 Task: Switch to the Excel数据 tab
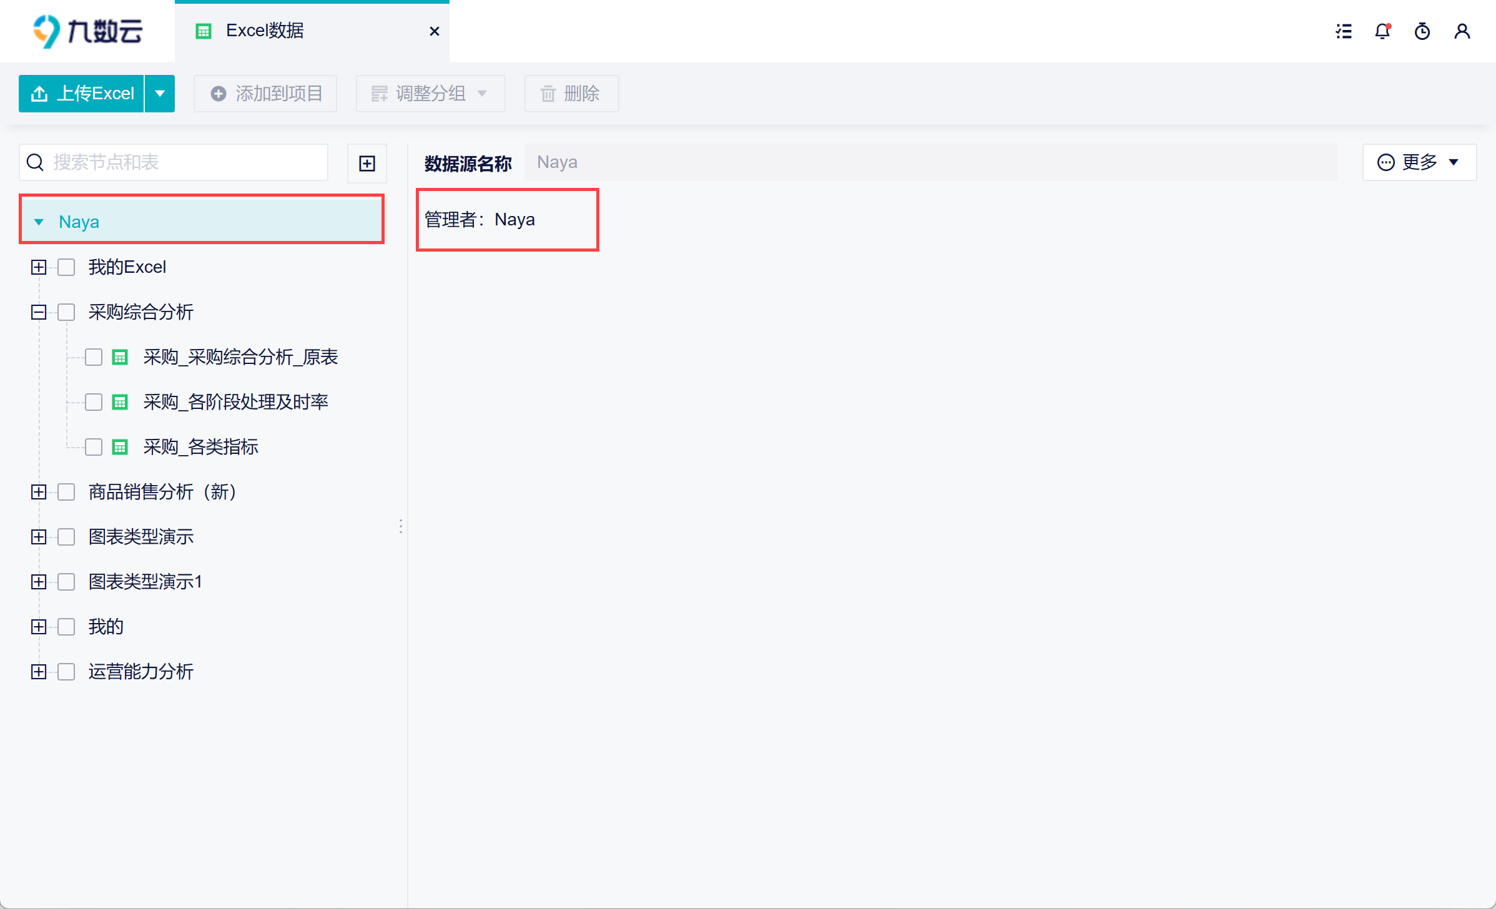(x=265, y=31)
